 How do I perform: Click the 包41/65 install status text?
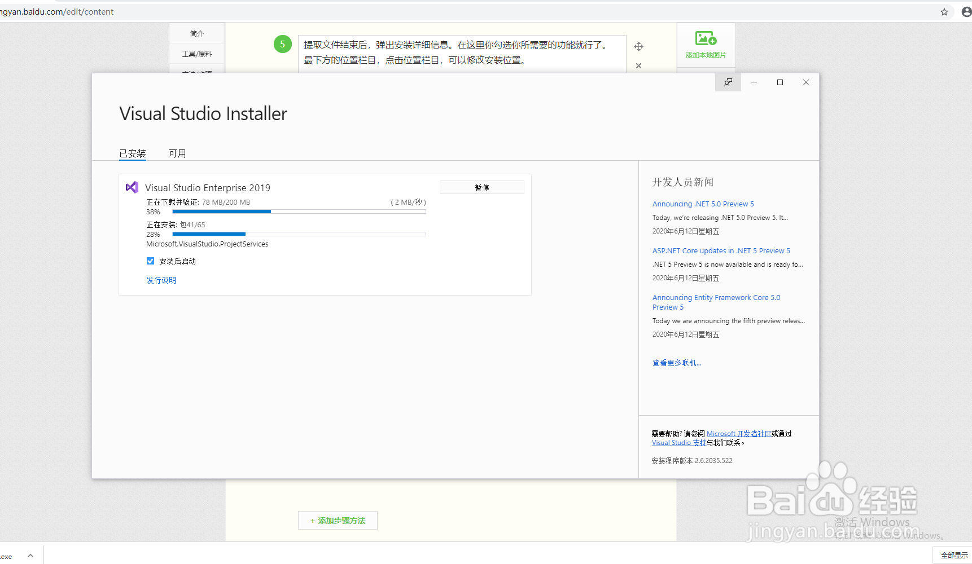pyautogui.click(x=192, y=225)
